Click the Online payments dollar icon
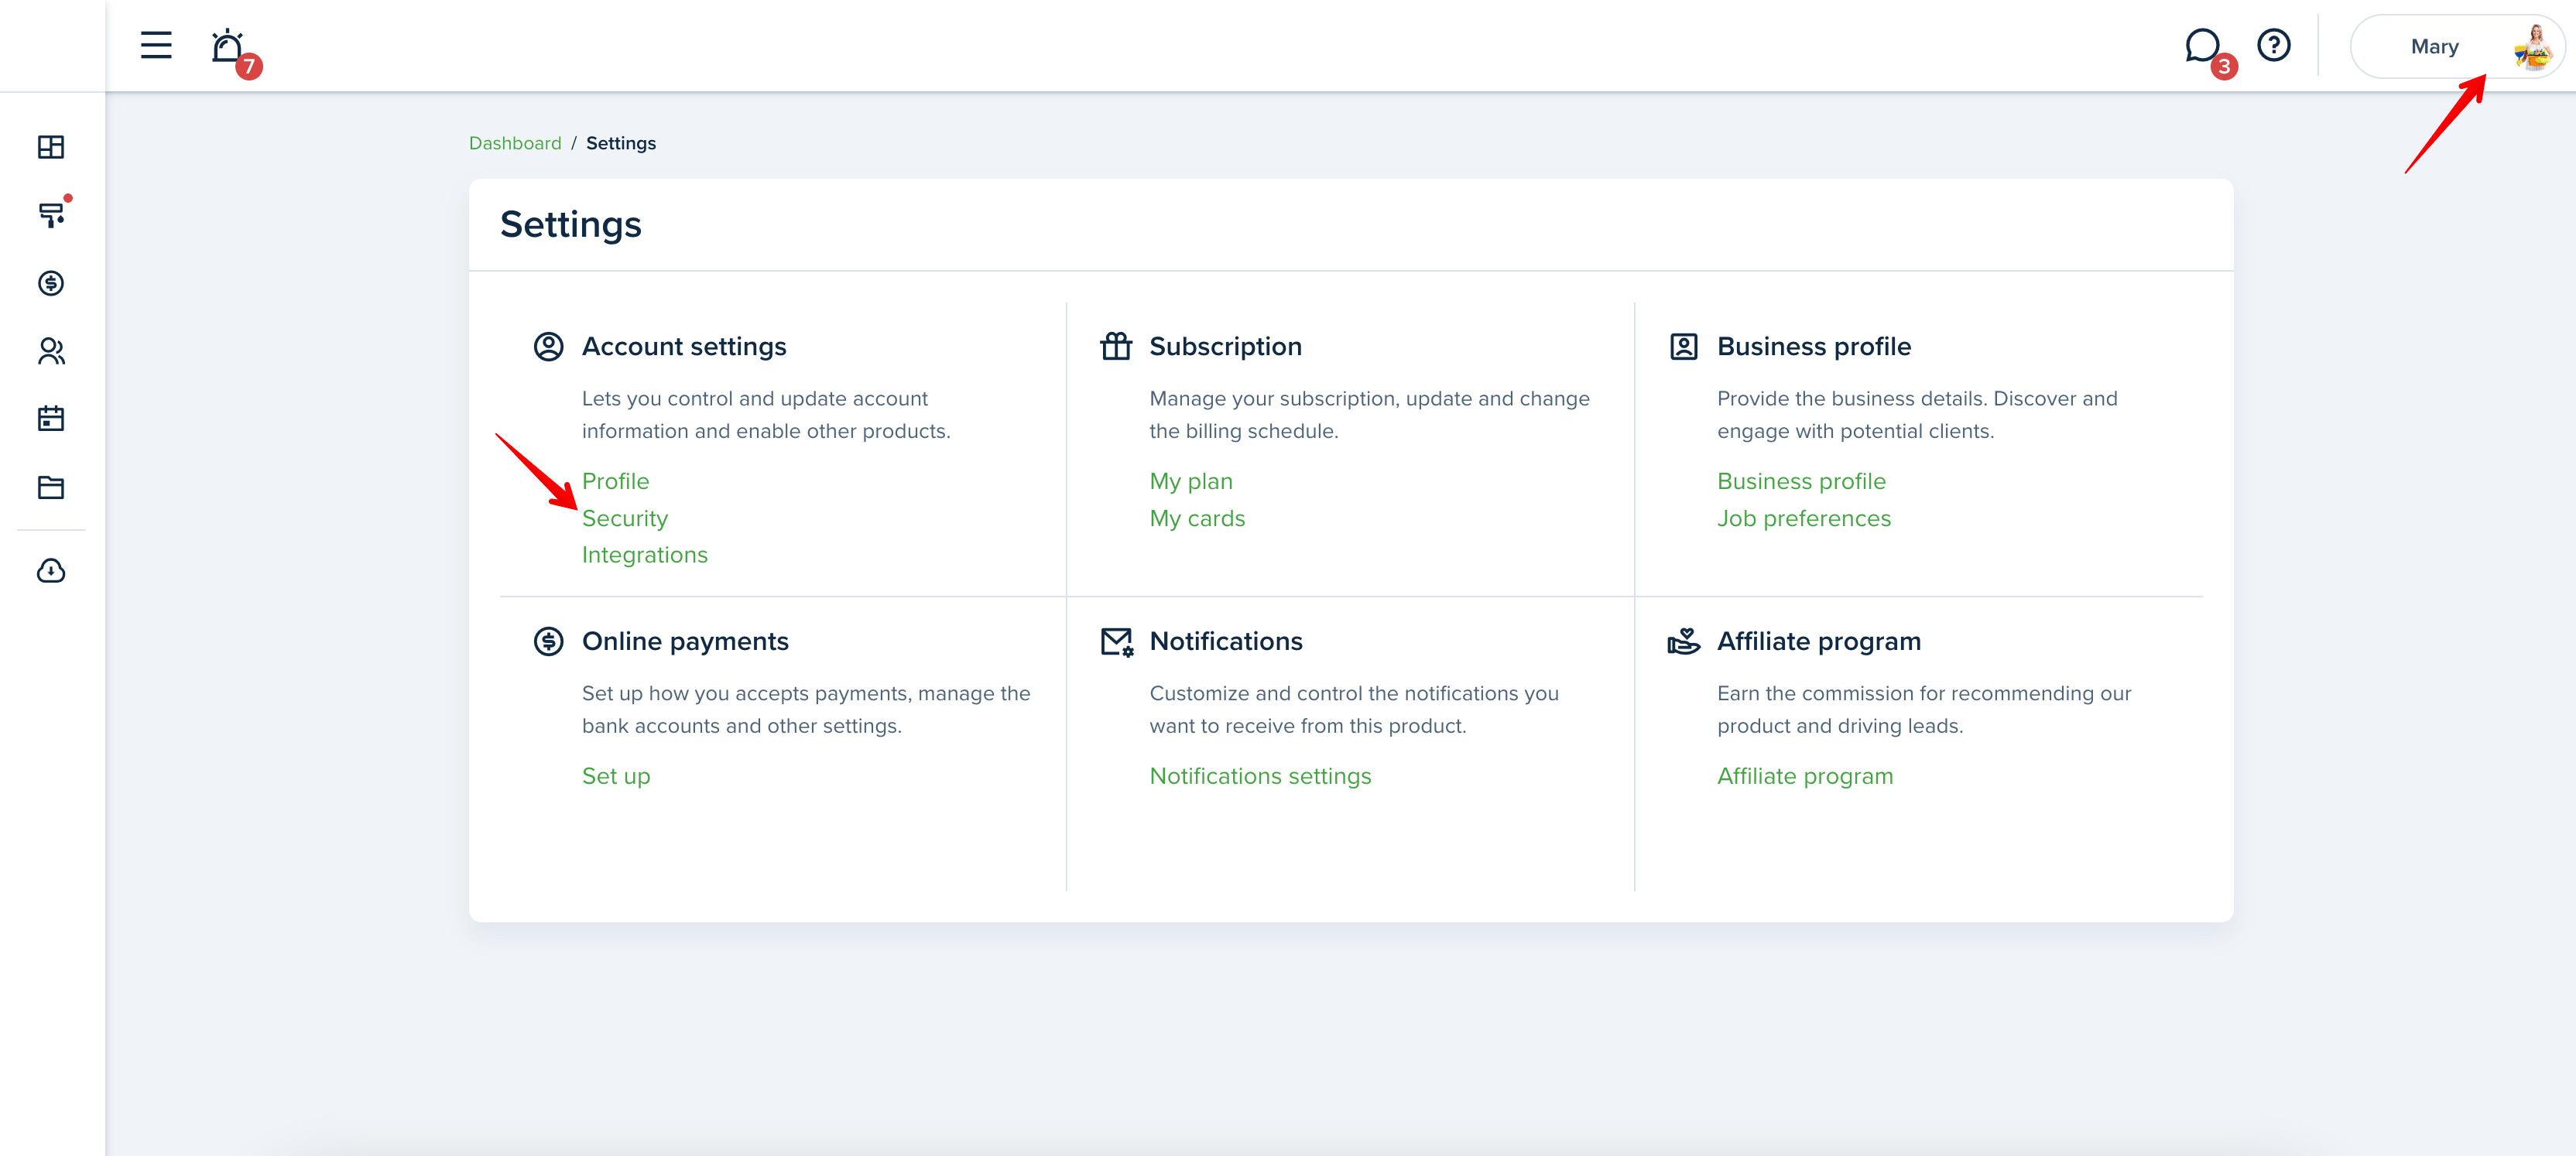Screen dimensions: 2576x1156 pyautogui.click(x=548, y=641)
